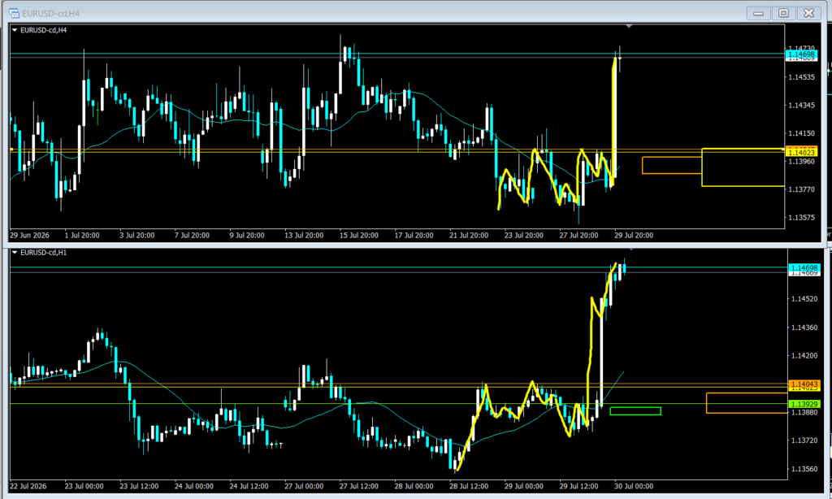The image size is (832, 499).
Task: Click the orange 1.14043 price tag on H1 chart
Action: coord(804,384)
